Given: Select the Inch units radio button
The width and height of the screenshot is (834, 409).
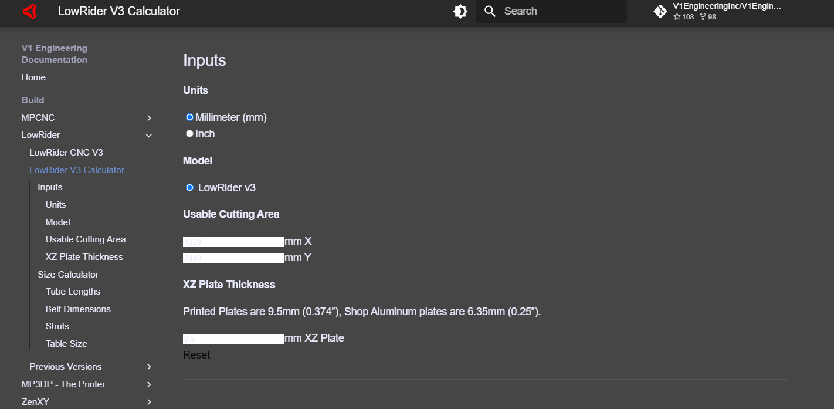Looking at the screenshot, I should click(x=189, y=133).
